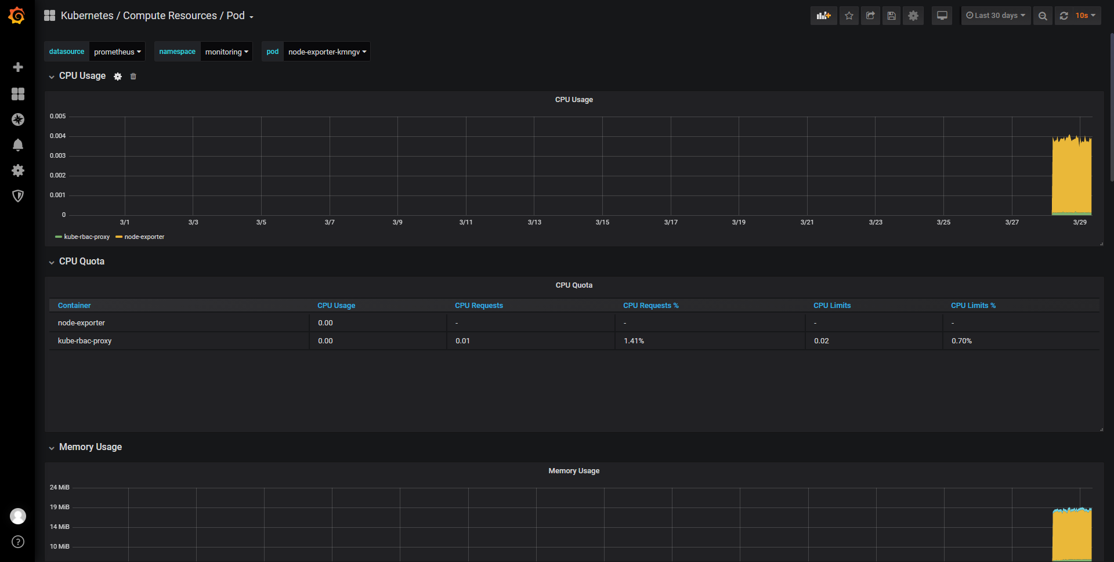Click the Add panel icon
The width and height of the screenshot is (1114, 562).
tap(823, 16)
